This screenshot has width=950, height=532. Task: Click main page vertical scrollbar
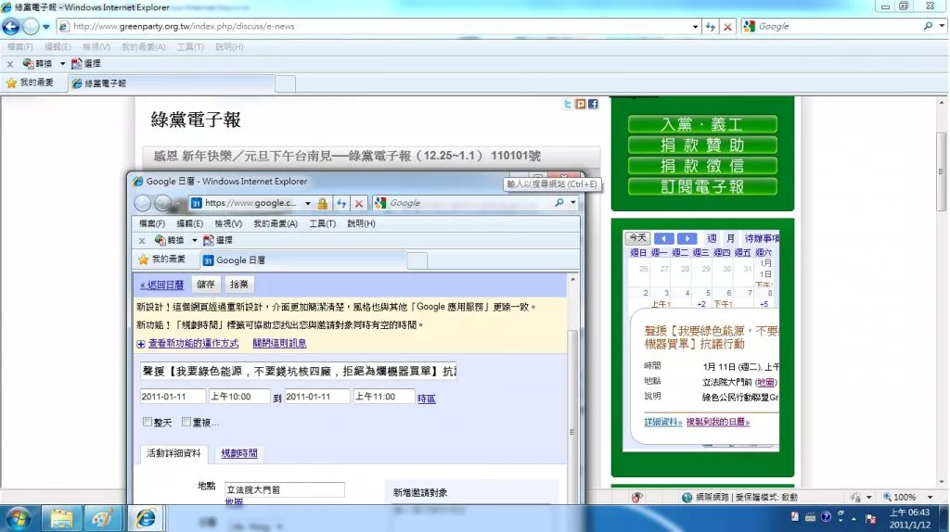pyautogui.click(x=941, y=171)
